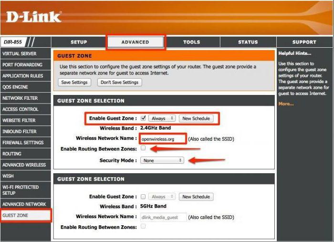Open Inbound Filter page
Screen dimensions: 334x242
[25, 131]
